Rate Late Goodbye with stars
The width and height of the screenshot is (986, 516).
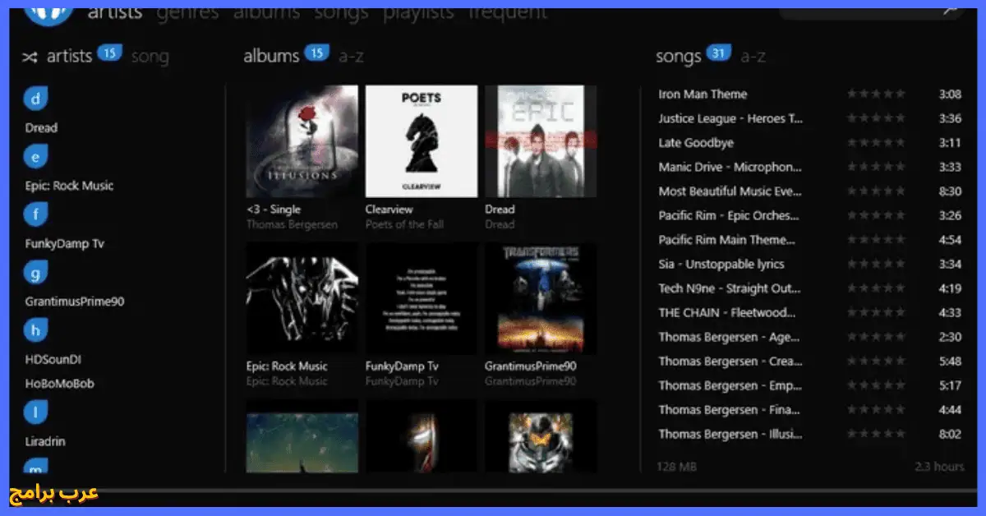[x=876, y=142]
